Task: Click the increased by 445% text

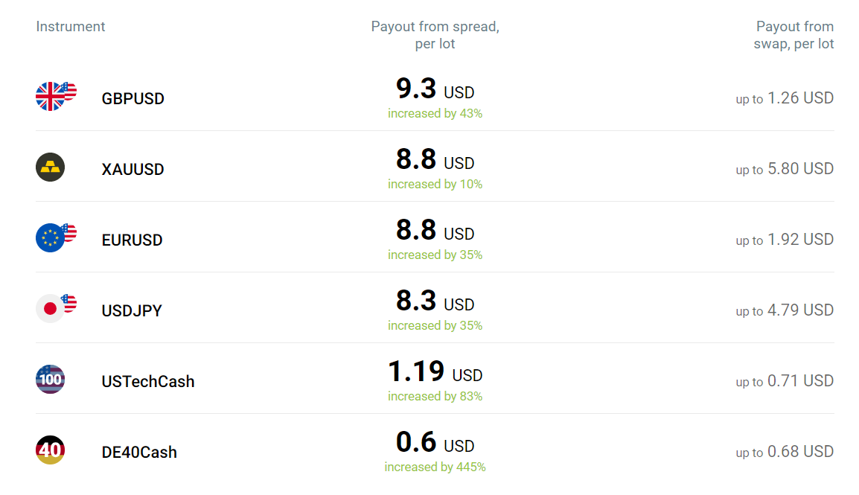Action: tap(435, 467)
